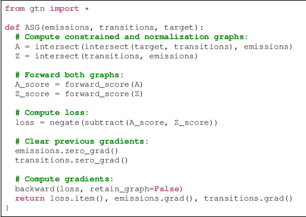Viewport: 306px width, 217px height.
Task: Click the variable Z being assigned an intersect
Action: coord(17,56)
